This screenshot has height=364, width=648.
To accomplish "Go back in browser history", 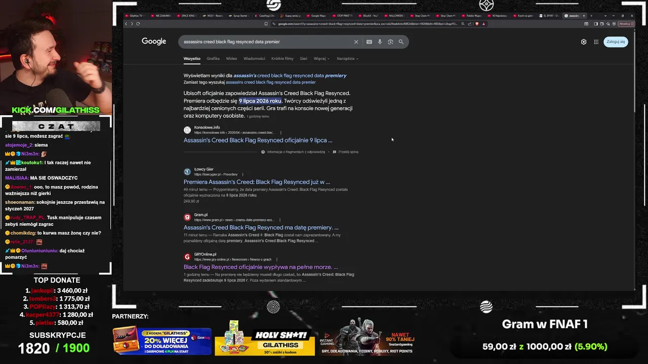I will coord(127,24).
